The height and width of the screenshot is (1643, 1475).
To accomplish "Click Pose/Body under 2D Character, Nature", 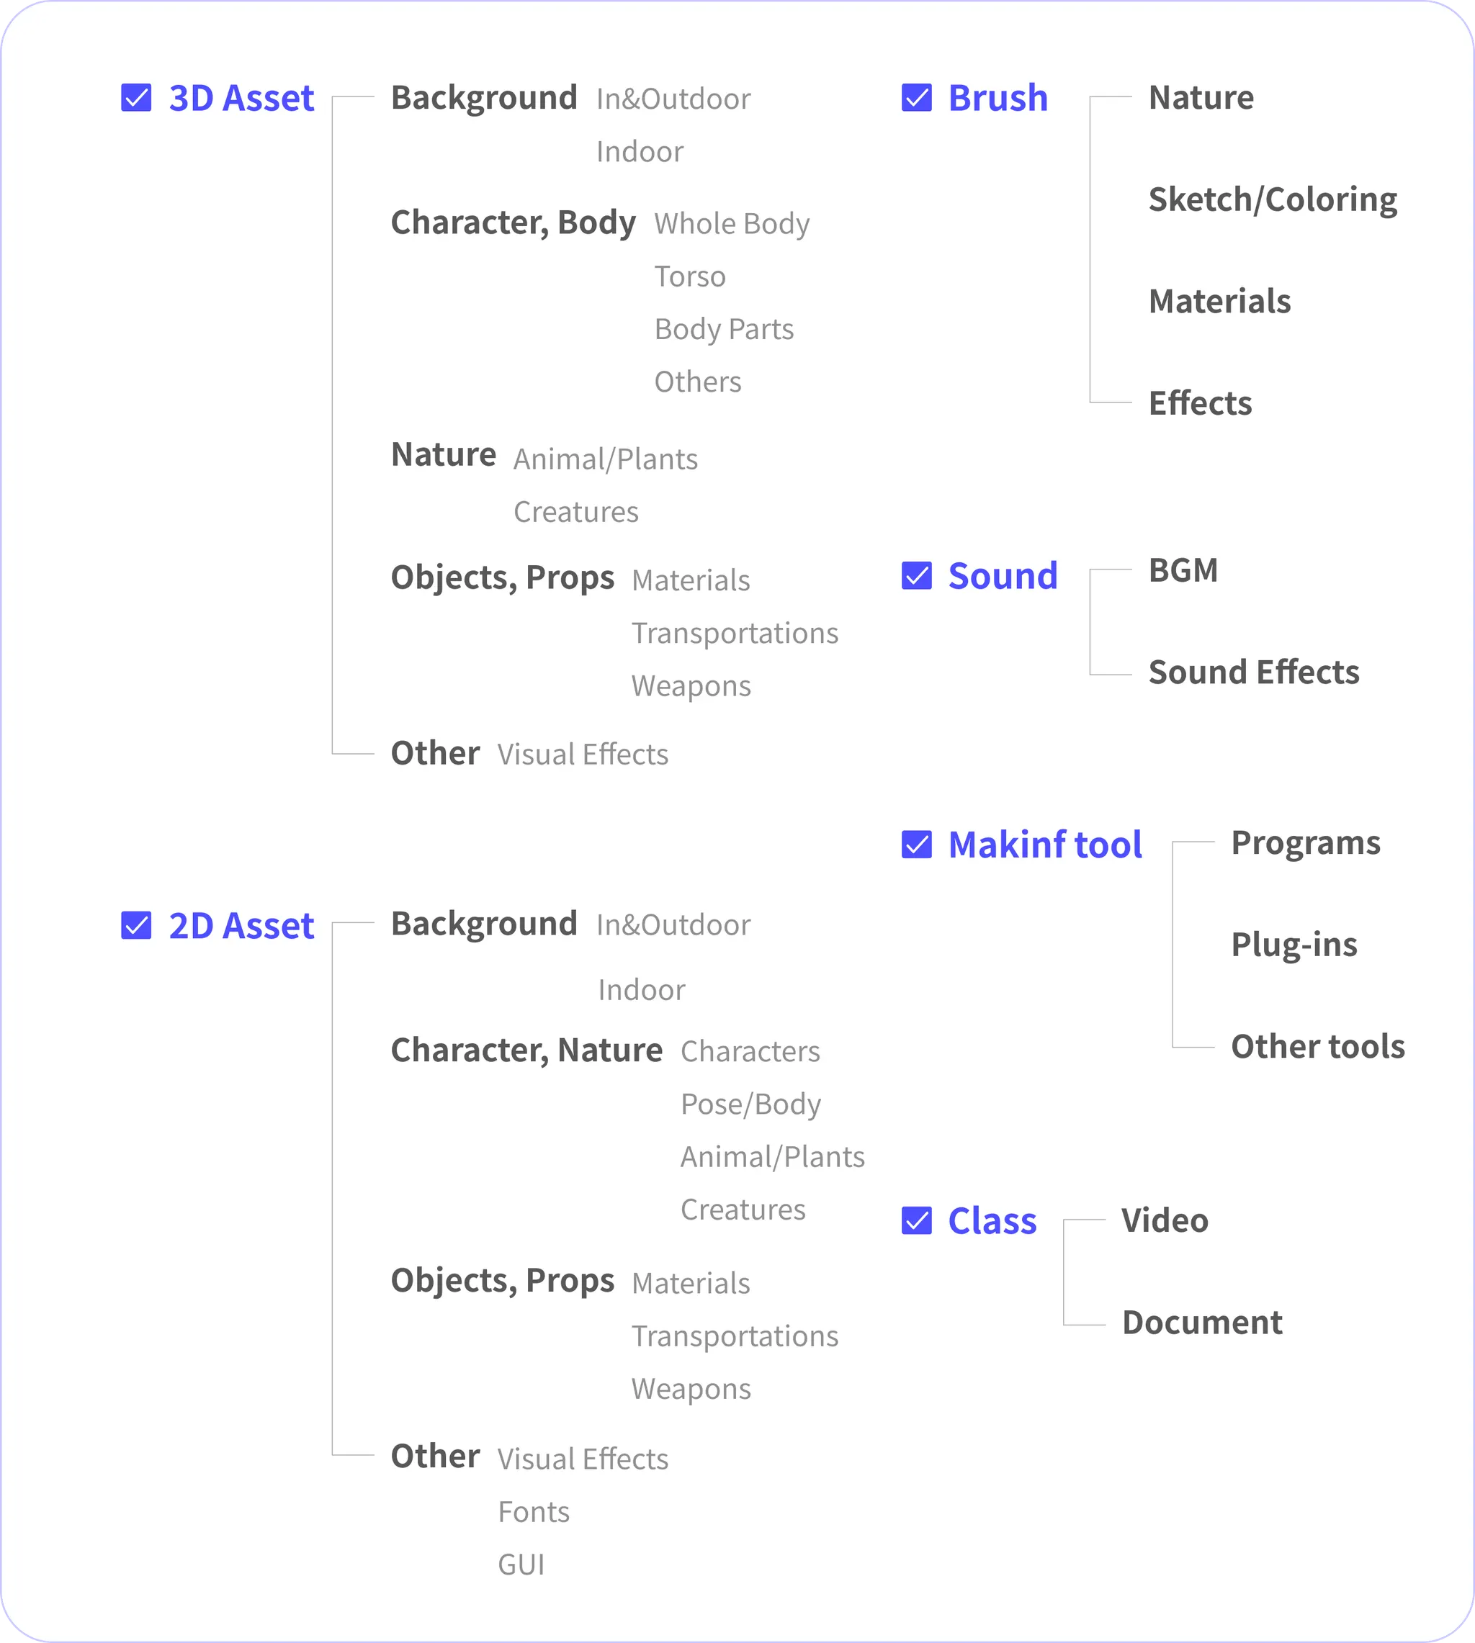I will [x=750, y=1104].
